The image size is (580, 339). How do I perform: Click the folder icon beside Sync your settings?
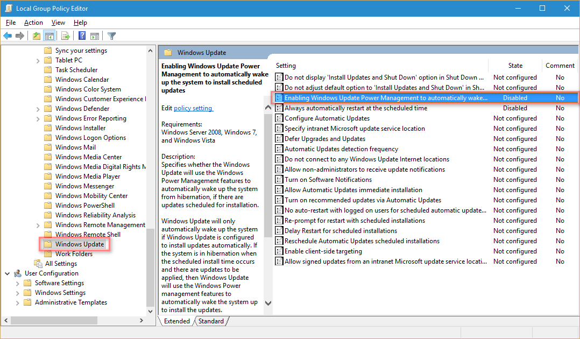click(48, 51)
